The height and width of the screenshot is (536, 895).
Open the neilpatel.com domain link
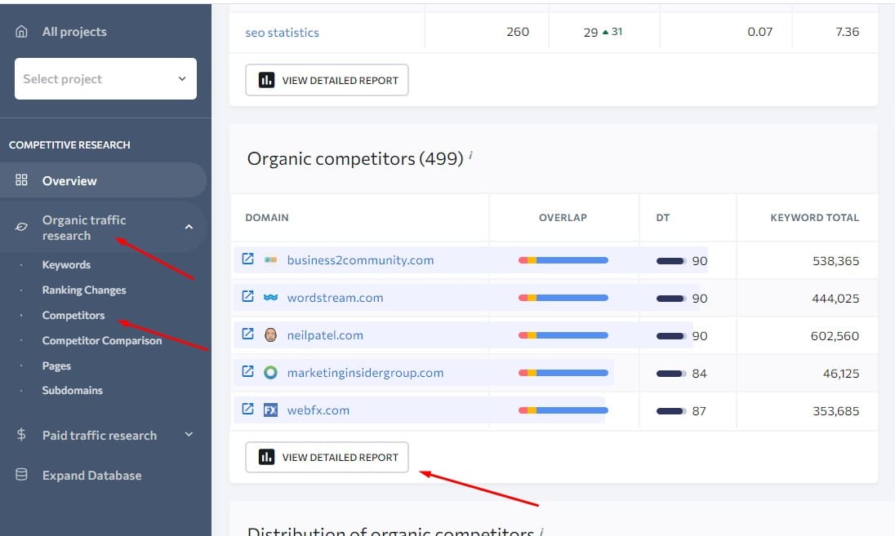tap(325, 335)
